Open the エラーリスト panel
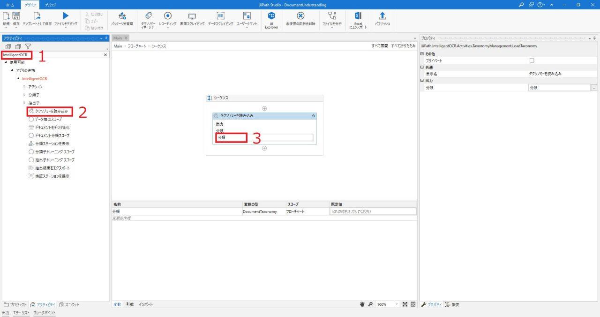Screen dimensions: 600x317 pyautogui.click(x=22, y=313)
